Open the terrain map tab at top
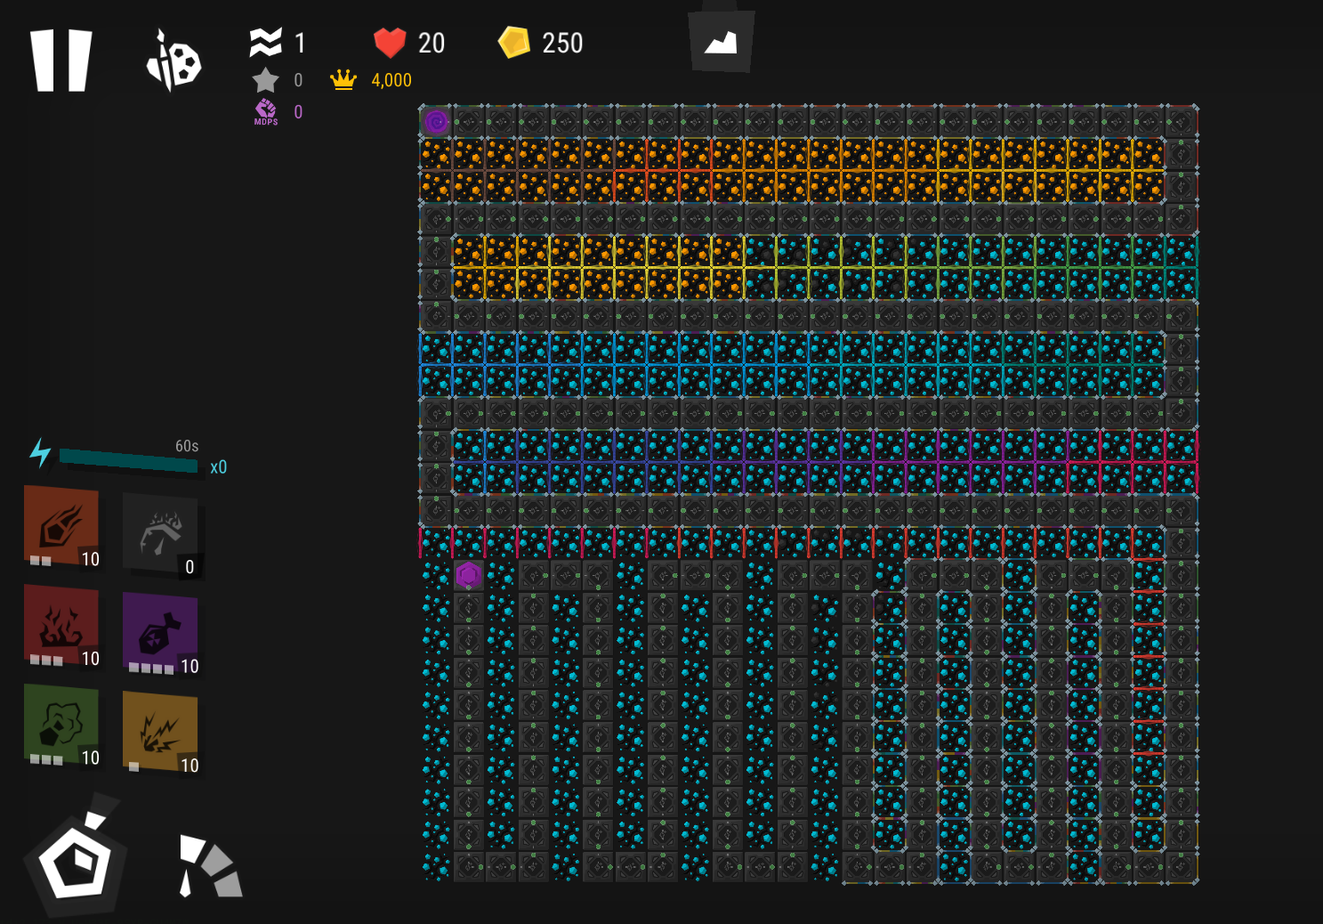1323x924 pixels. pyautogui.click(x=722, y=41)
